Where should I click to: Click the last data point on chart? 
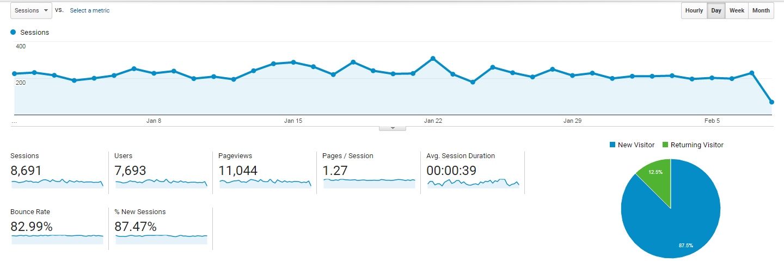click(771, 102)
